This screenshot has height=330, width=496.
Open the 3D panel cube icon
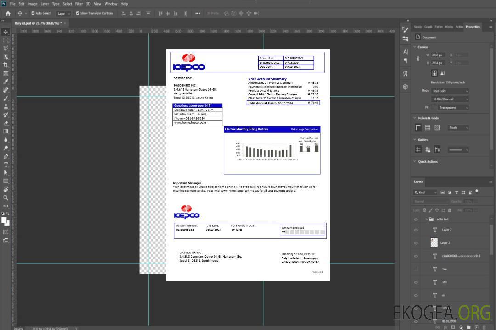(405, 87)
